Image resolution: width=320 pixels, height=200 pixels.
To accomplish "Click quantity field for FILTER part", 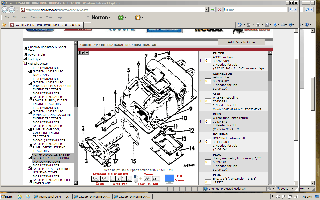I will pos(208,61).
